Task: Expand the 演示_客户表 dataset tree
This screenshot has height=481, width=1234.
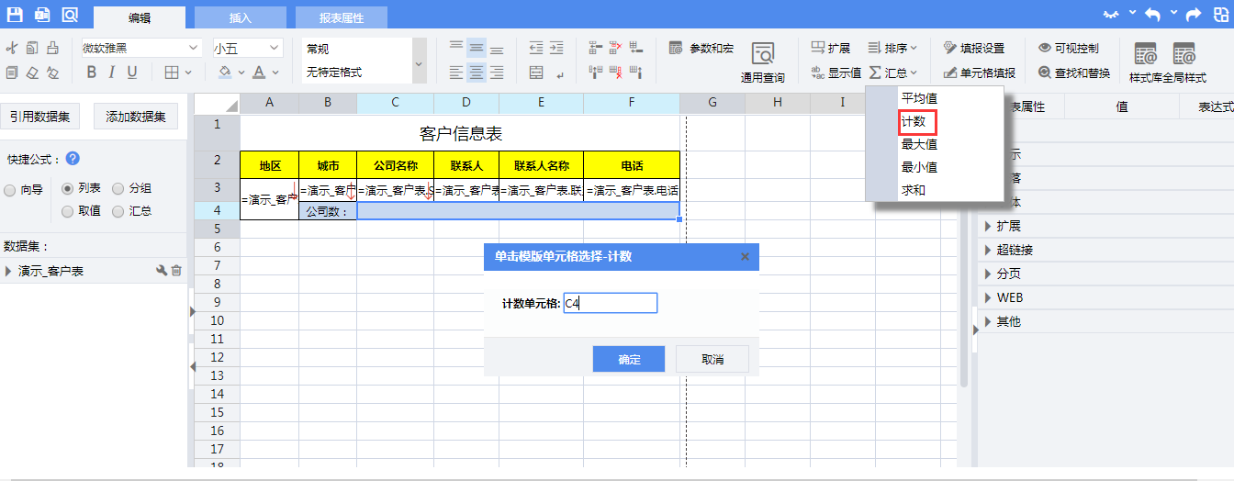Action: click(9, 271)
